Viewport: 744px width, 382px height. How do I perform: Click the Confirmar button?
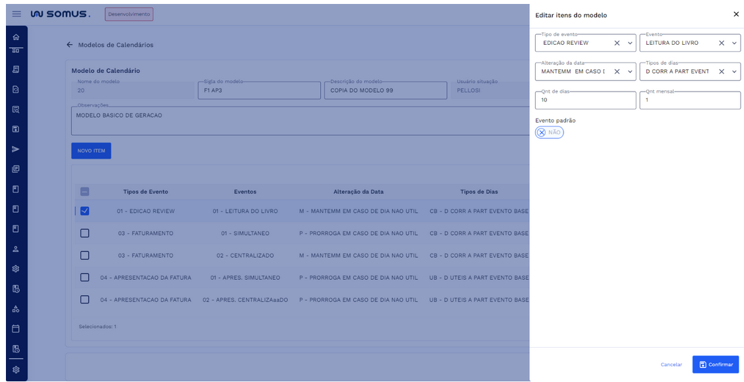tap(715, 364)
